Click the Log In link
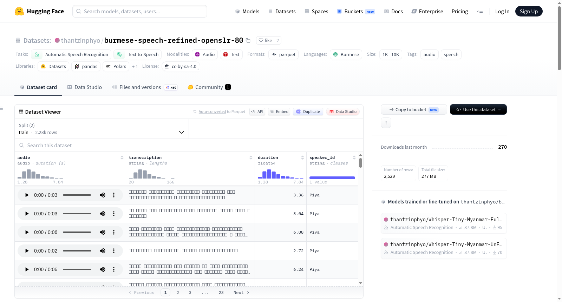Image resolution: width=562 pixels, height=302 pixels. pyautogui.click(x=502, y=12)
